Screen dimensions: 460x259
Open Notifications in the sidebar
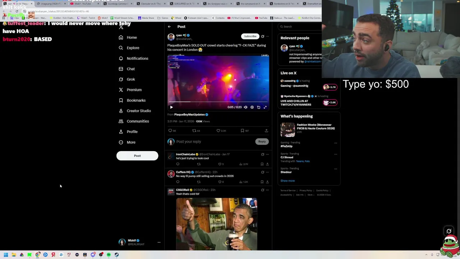click(133, 58)
